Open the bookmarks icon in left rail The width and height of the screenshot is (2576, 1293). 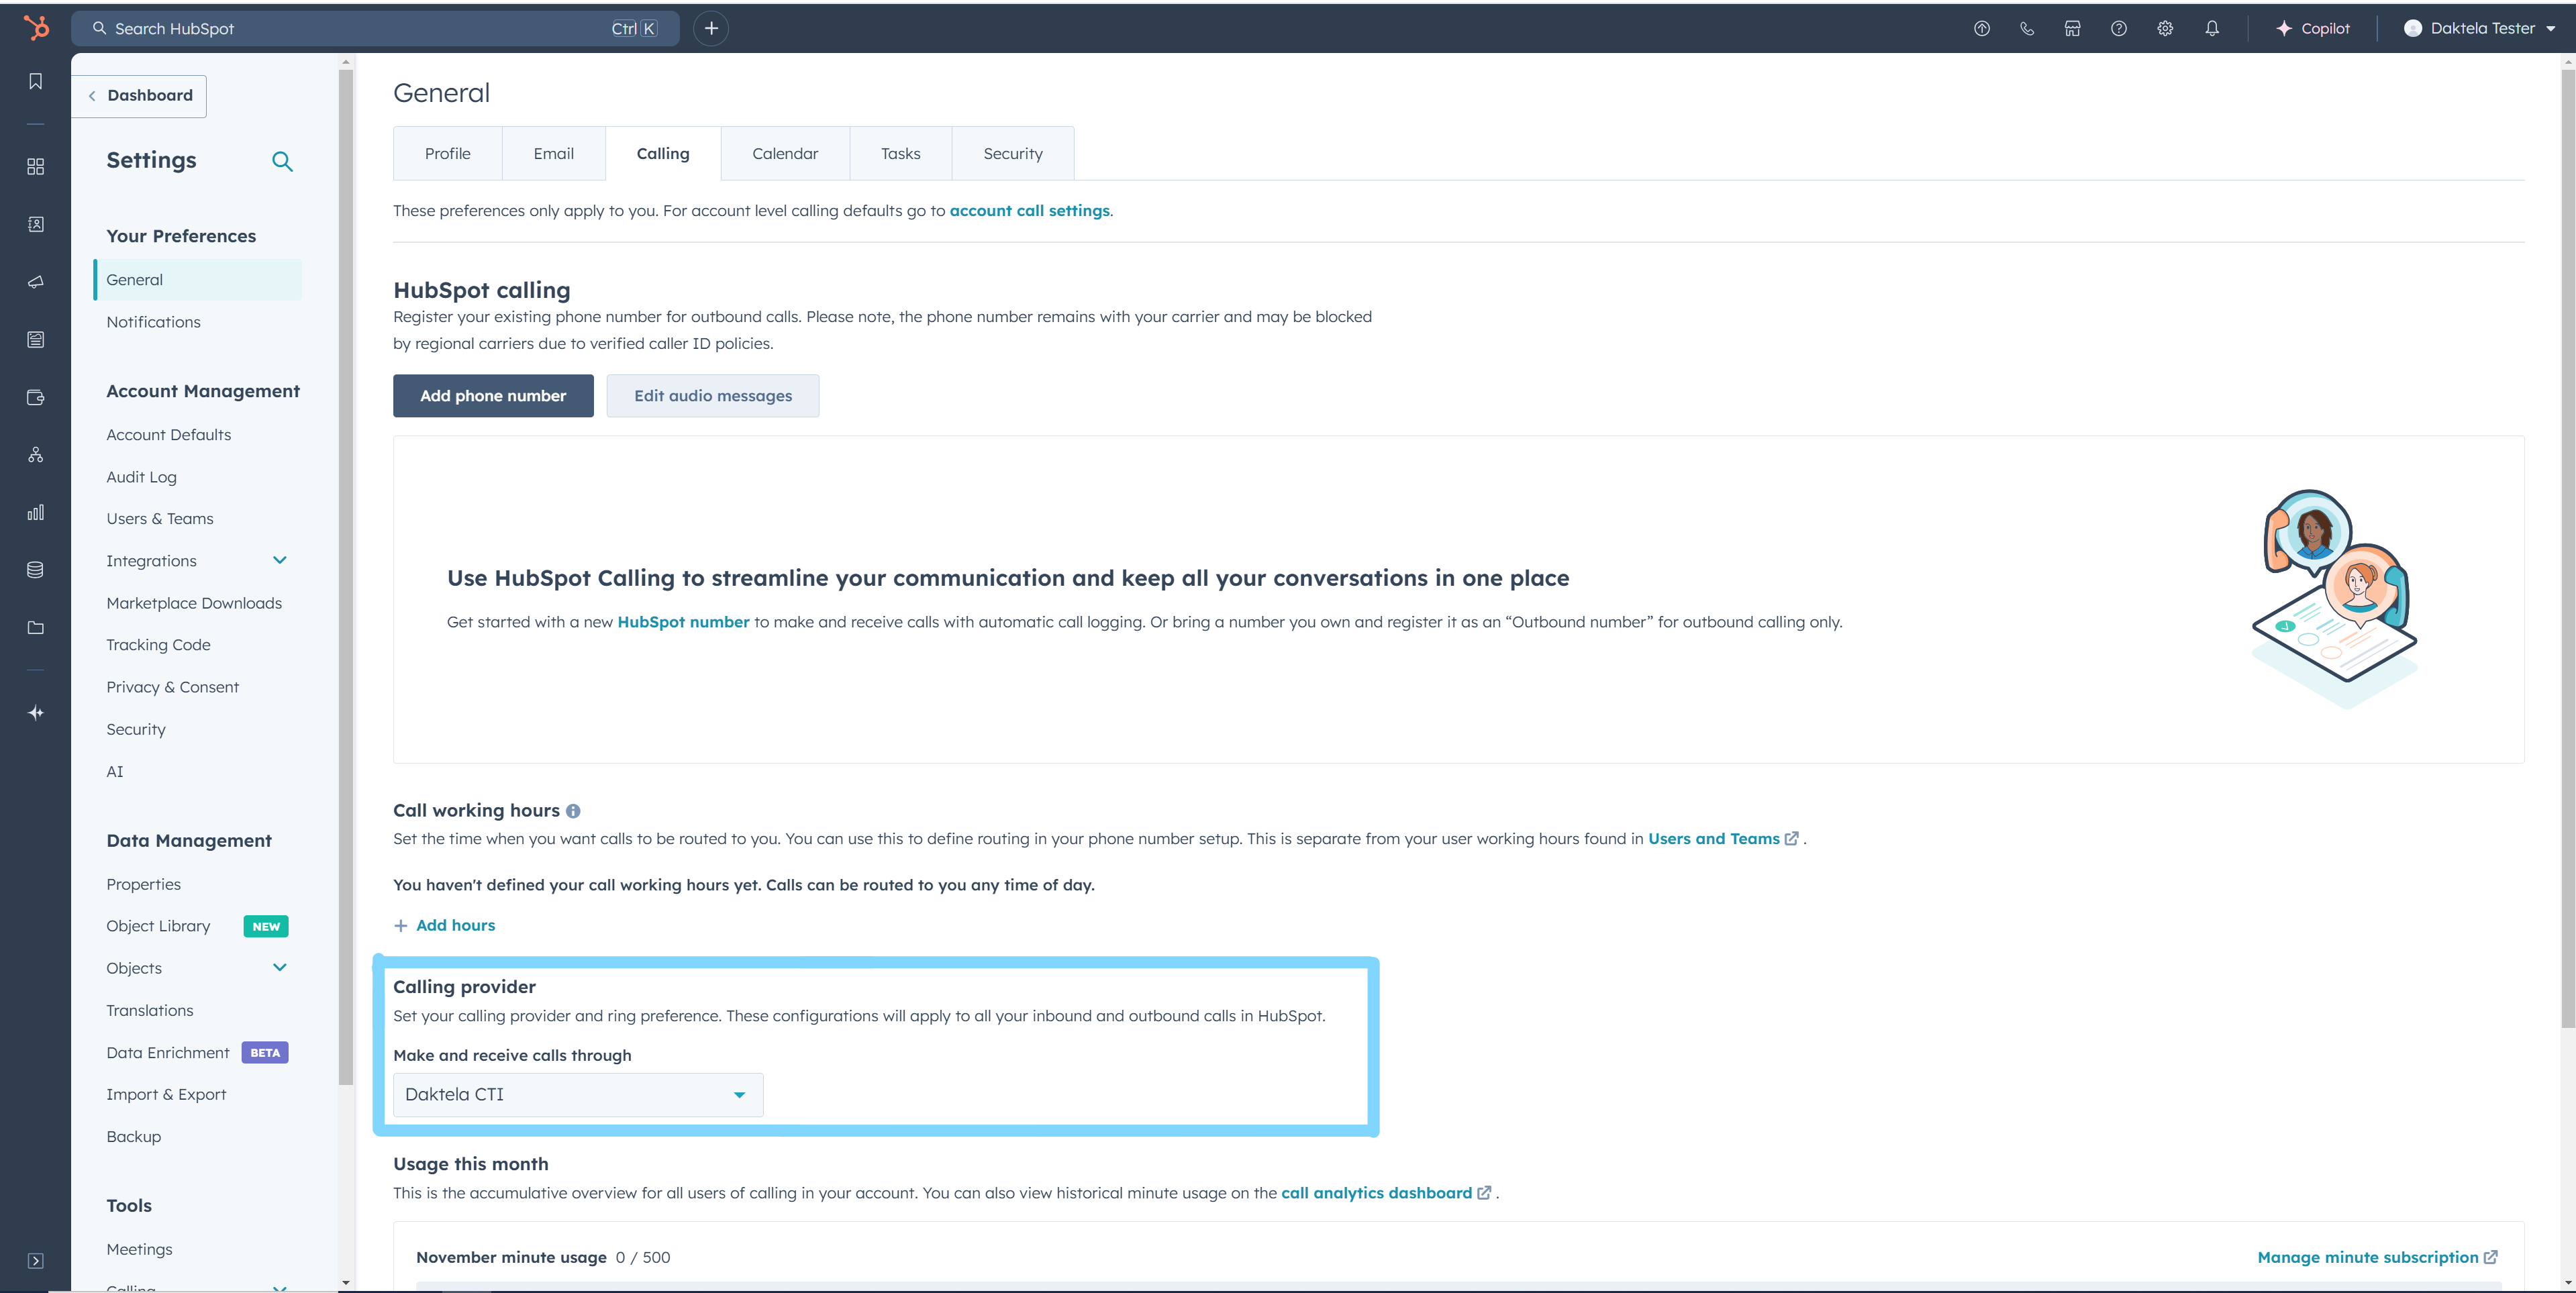tap(36, 82)
